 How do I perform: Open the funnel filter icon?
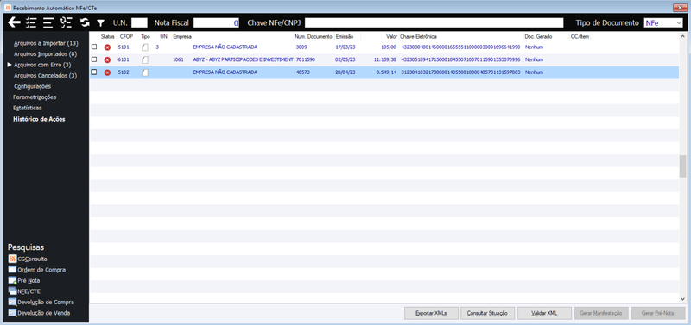(x=101, y=23)
